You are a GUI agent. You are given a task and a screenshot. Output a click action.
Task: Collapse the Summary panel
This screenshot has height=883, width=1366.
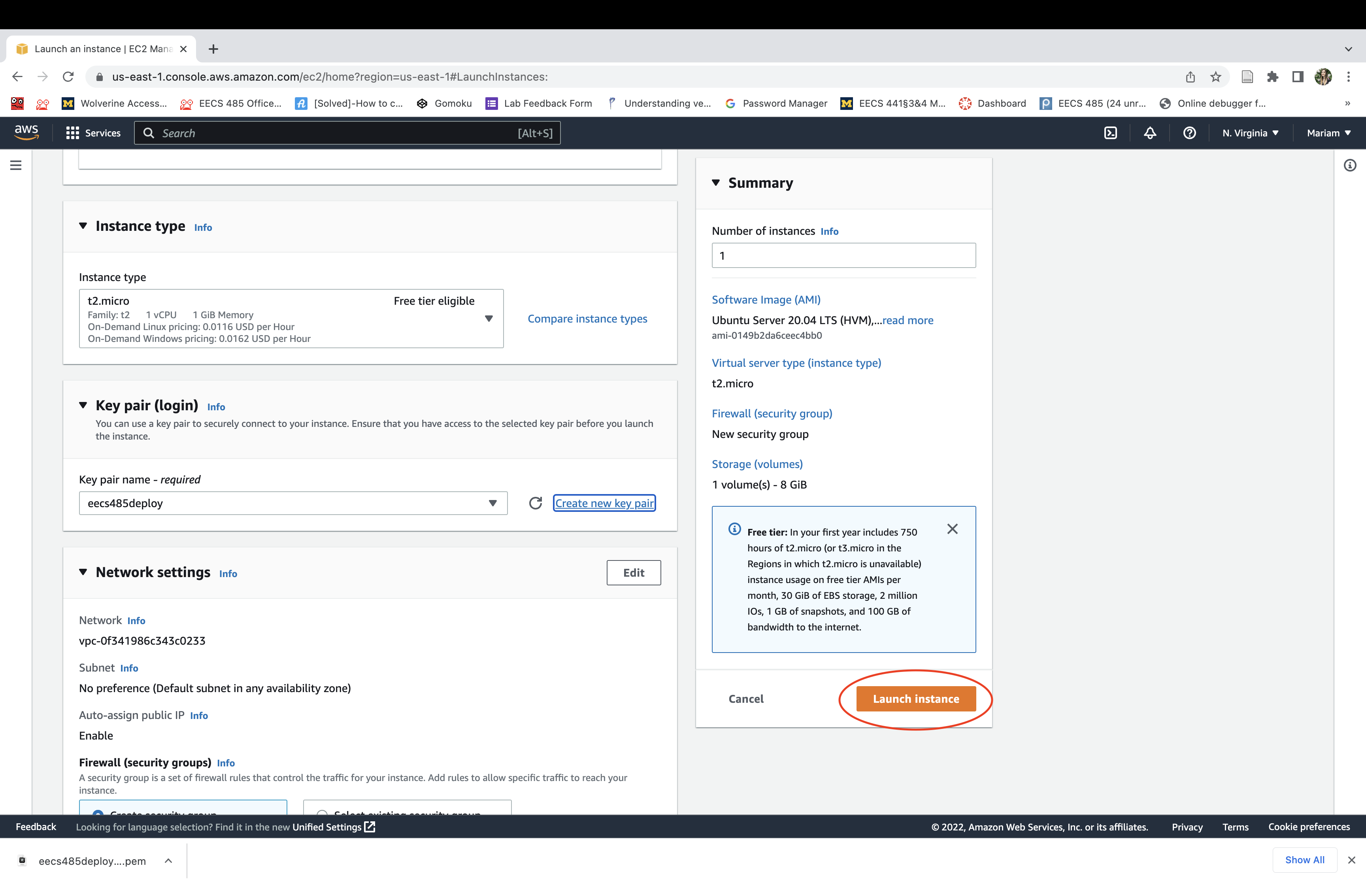coord(716,183)
